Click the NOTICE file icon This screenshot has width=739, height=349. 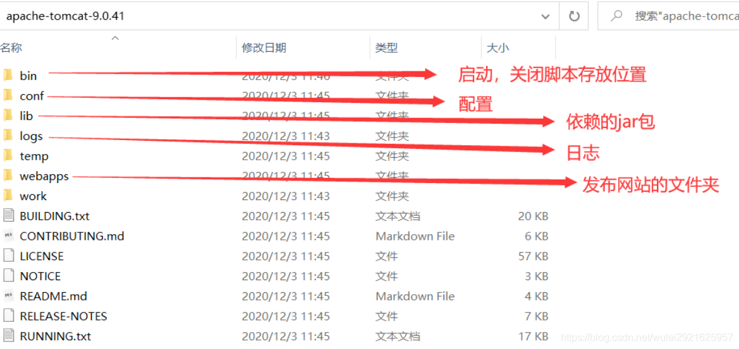click(x=8, y=276)
